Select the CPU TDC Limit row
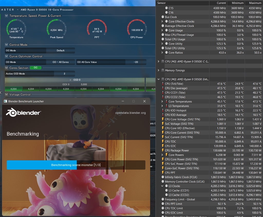This screenshot has height=217, width=263. (x=209, y=208)
